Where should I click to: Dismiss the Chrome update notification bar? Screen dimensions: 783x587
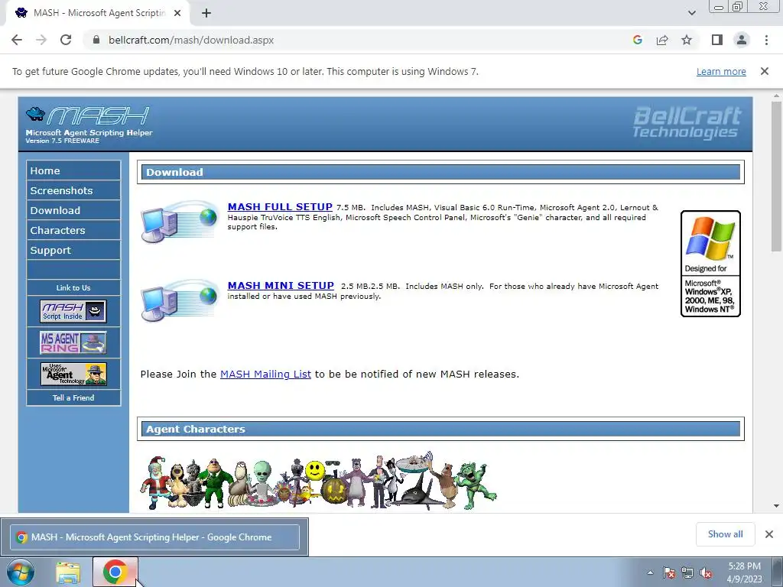[765, 71]
